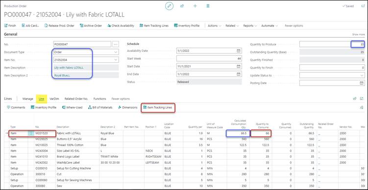368x190 pixels.
Task: Click Finish in the action bar
Action: point(10,25)
